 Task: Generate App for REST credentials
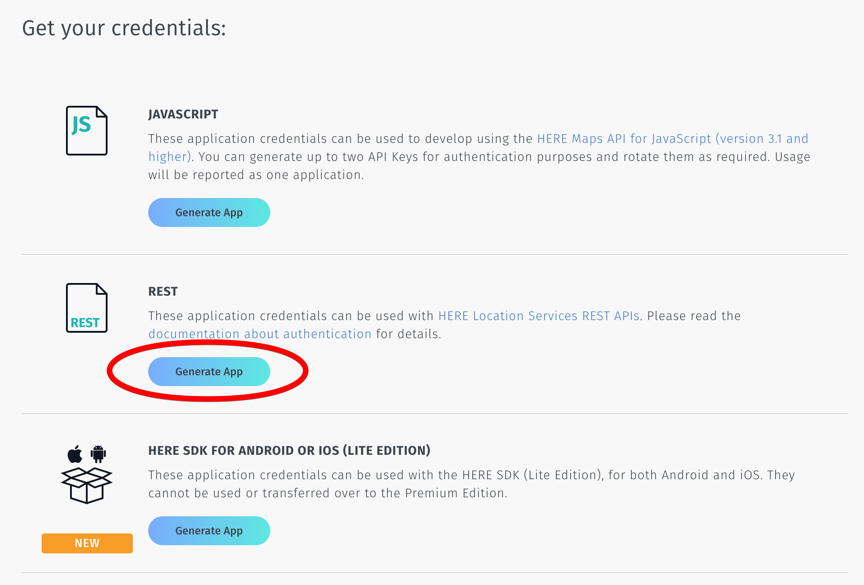(x=209, y=372)
